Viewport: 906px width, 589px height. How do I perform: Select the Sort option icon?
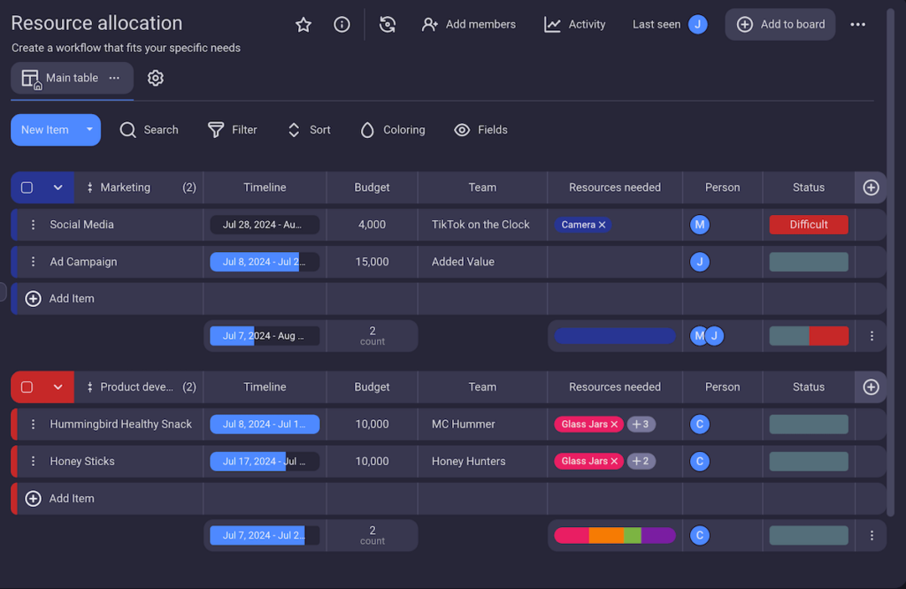[293, 129]
